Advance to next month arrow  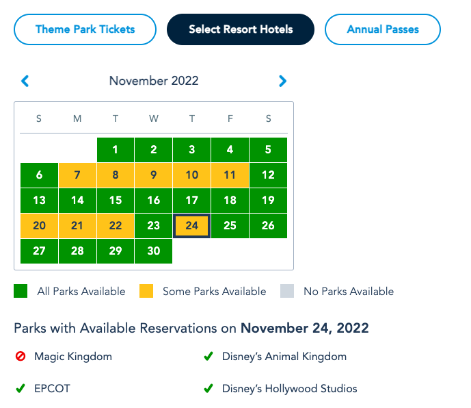282,81
